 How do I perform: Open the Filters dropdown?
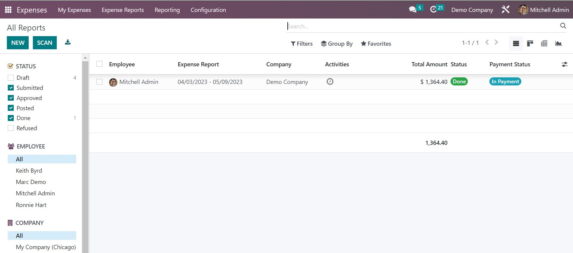pyautogui.click(x=302, y=44)
